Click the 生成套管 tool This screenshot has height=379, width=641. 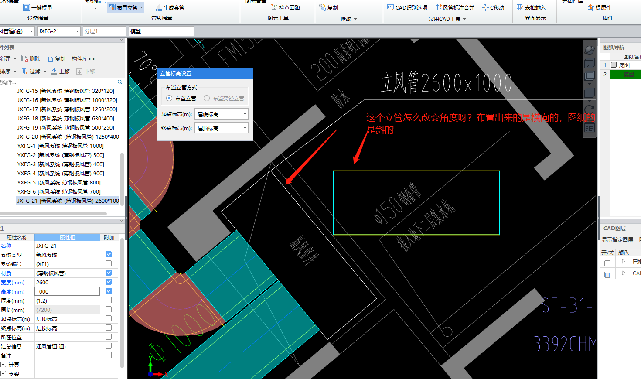tap(170, 7)
